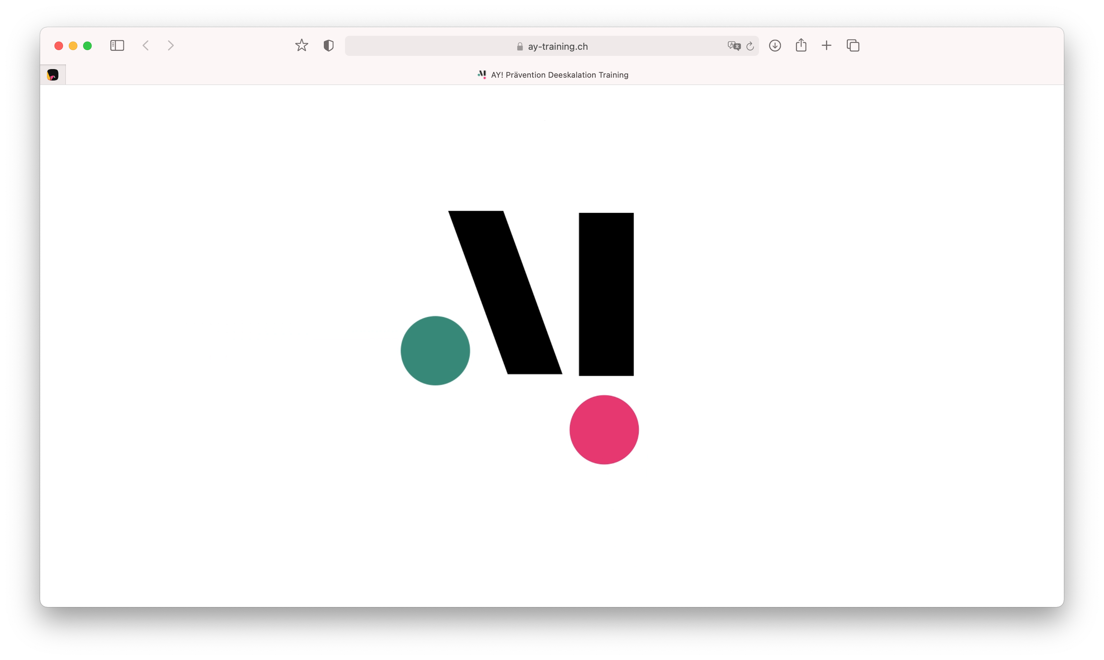The image size is (1104, 660).
Task: Click the green fullscreen window button
Action: (88, 46)
